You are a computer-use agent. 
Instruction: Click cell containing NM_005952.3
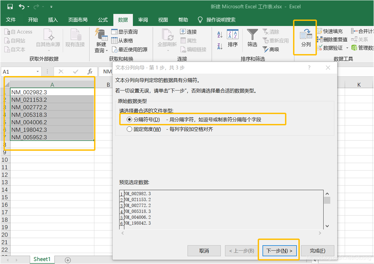52,137
